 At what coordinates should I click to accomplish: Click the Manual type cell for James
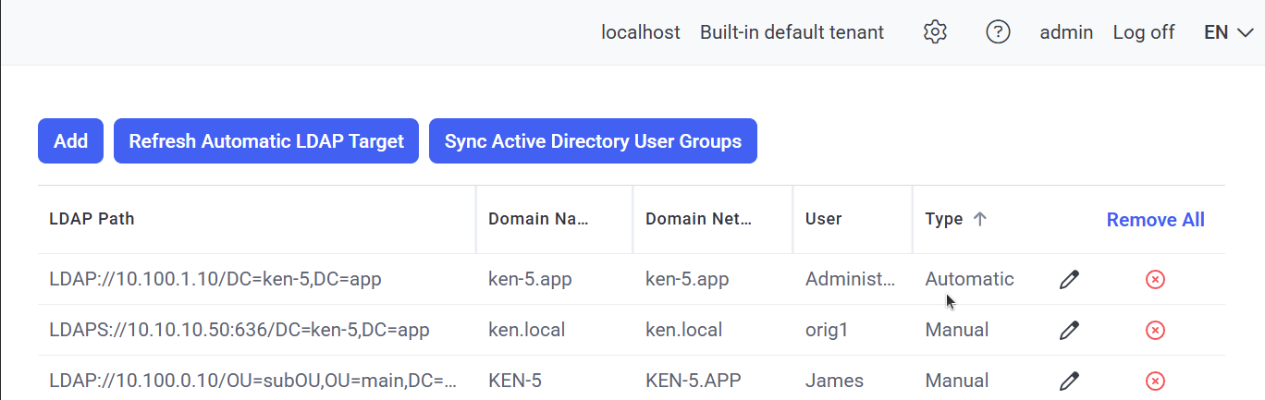(957, 381)
